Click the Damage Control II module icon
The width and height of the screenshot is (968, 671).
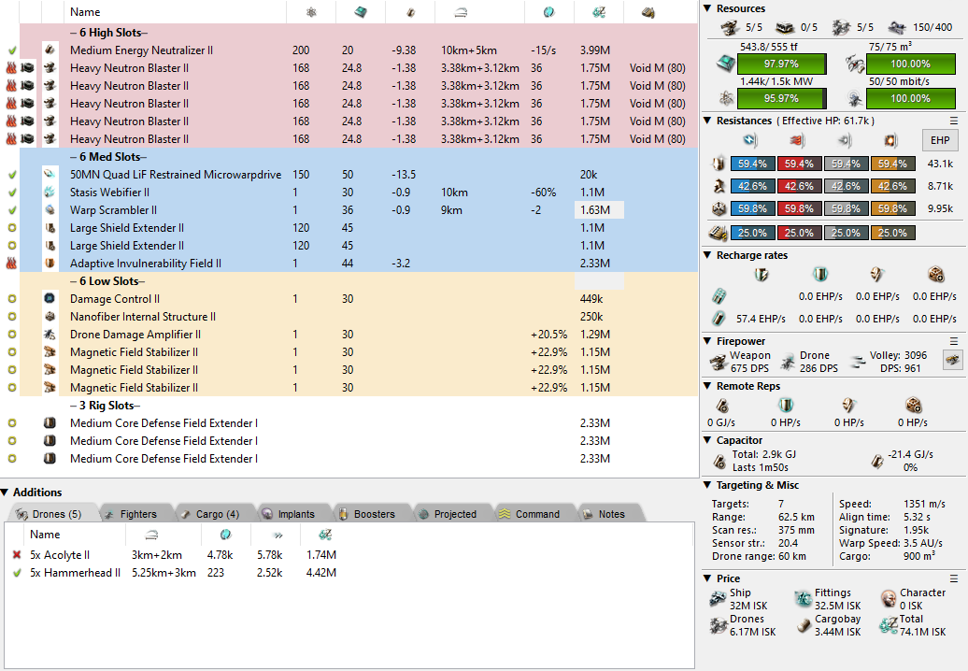point(50,299)
